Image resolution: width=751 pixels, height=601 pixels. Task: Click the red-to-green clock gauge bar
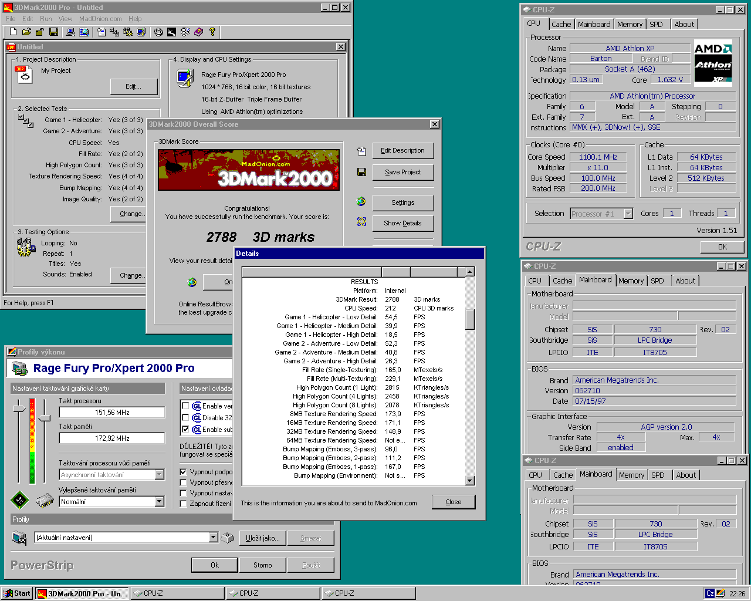tap(32, 441)
